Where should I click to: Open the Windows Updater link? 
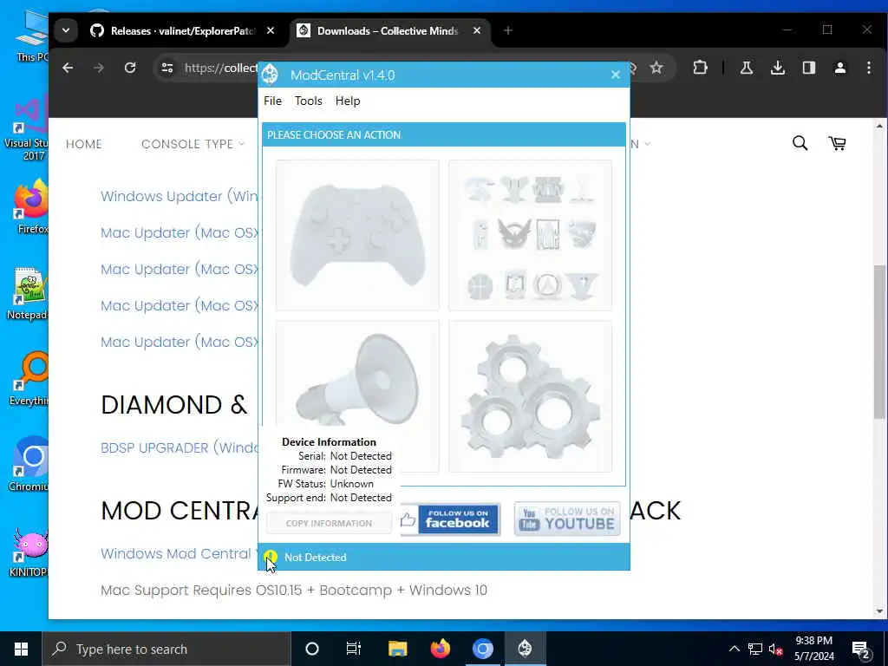[179, 197]
